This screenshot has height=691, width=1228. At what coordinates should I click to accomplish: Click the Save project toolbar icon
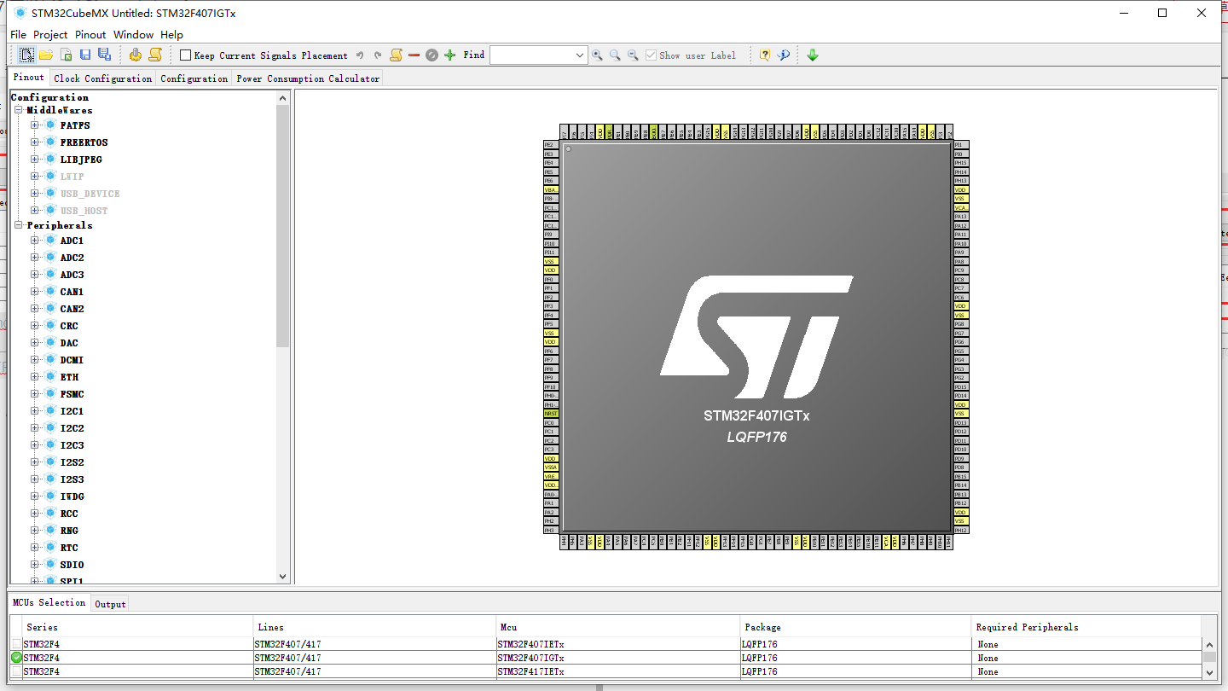coord(84,55)
